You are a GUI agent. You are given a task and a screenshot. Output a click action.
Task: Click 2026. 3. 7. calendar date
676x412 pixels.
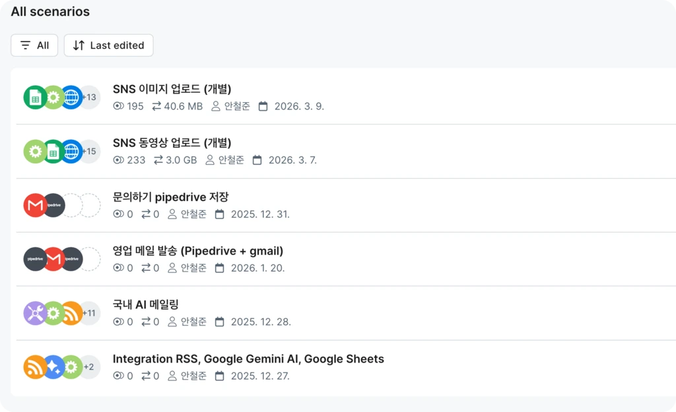[x=292, y=160]
